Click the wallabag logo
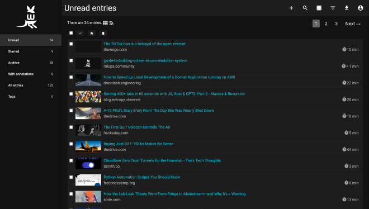369x209 pixels. tap(27, 17)
